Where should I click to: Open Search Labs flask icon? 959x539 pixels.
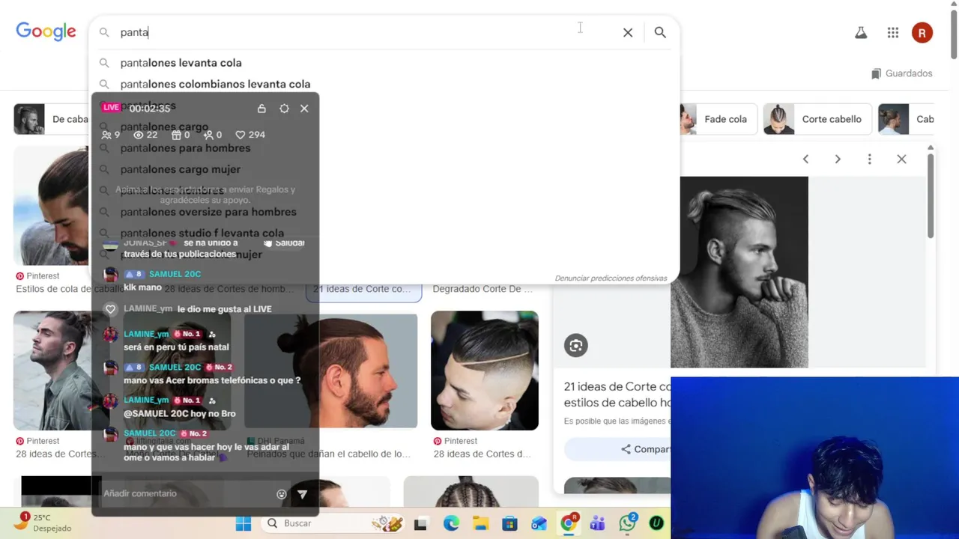[x=861, y=32]
